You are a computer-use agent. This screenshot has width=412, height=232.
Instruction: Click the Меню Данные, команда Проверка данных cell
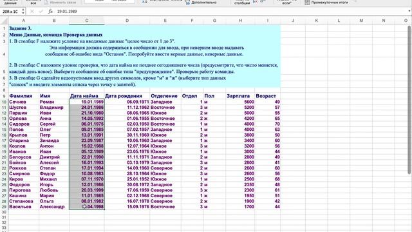point(56,35)
